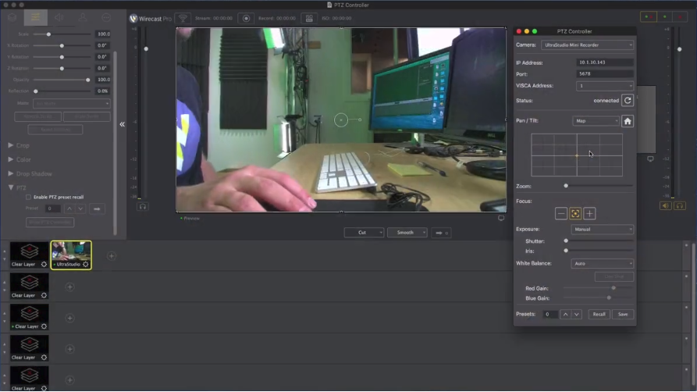Click the autofocus icon under Focus
The image size is (697, 392).
click(x=575, y=214)
